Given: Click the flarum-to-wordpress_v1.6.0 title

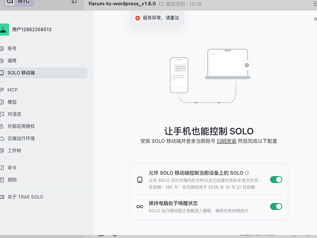Looking at the screenshot, I should (122, 4).
